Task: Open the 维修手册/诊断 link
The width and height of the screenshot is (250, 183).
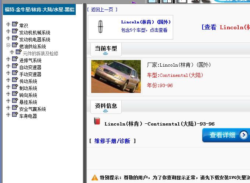Action: pyautogui.click(x=112, y=141)
